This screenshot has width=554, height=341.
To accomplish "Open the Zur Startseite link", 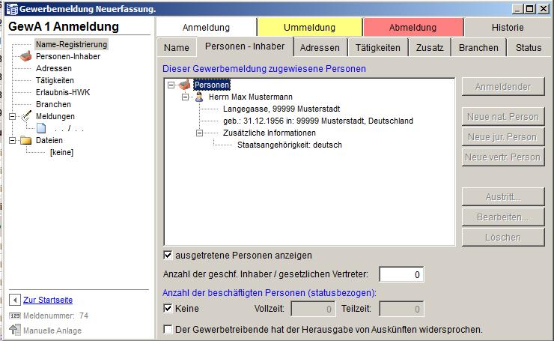I will 48,300.
